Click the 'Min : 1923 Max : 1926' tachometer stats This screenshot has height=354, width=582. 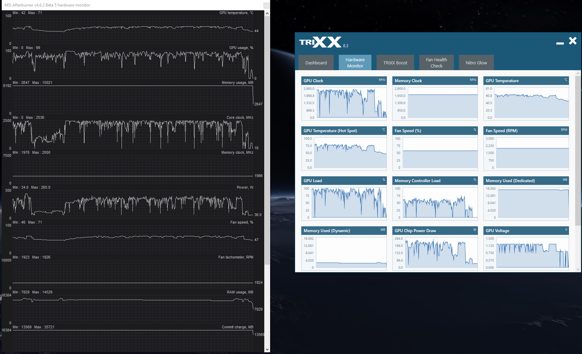tap(31, 257)
